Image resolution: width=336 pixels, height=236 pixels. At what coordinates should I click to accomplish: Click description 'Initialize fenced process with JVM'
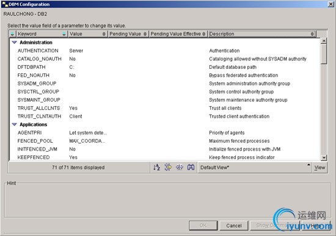(x=245, y=149)
